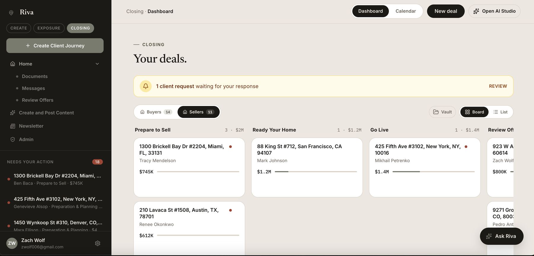Open 1300 Brickell Bay action item in sidebar
The height and width of the screenshot is (256, 534).
pyautogui.click(x=55, y=179)
